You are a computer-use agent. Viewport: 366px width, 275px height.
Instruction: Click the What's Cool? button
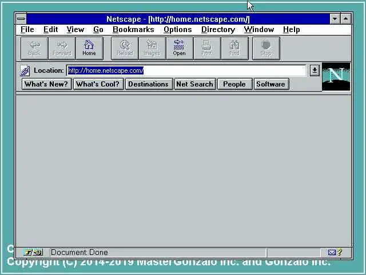pyautogui.click(x=98, y=84)
